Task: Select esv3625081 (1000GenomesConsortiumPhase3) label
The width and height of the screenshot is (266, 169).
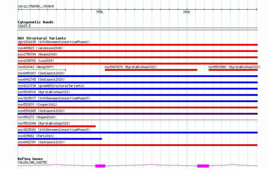Action: [x=54, y=130]
